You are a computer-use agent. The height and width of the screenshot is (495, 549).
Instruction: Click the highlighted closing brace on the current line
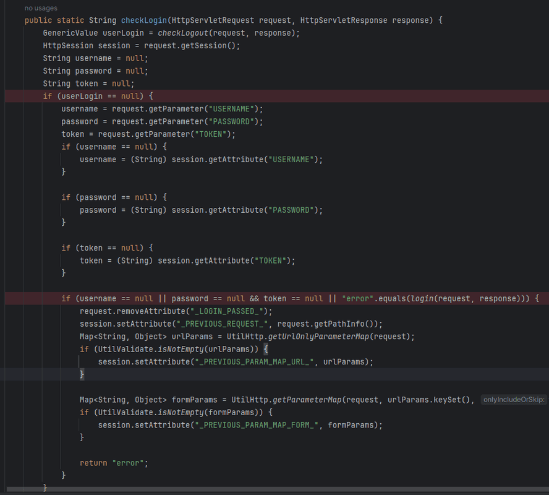click(82, 374)
